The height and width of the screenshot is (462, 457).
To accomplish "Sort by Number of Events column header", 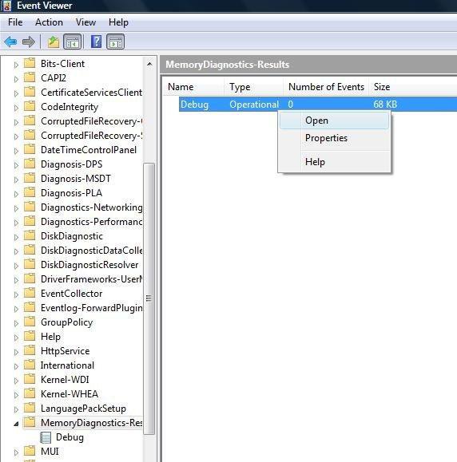I will pyautogui.click(x=326, y=87).
